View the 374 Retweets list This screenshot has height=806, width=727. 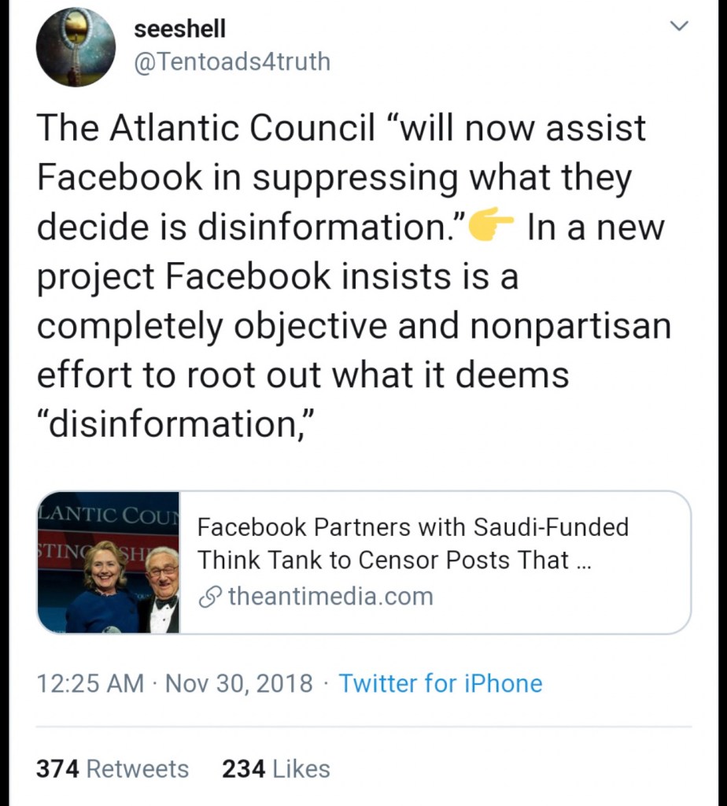tap(113, 768)
